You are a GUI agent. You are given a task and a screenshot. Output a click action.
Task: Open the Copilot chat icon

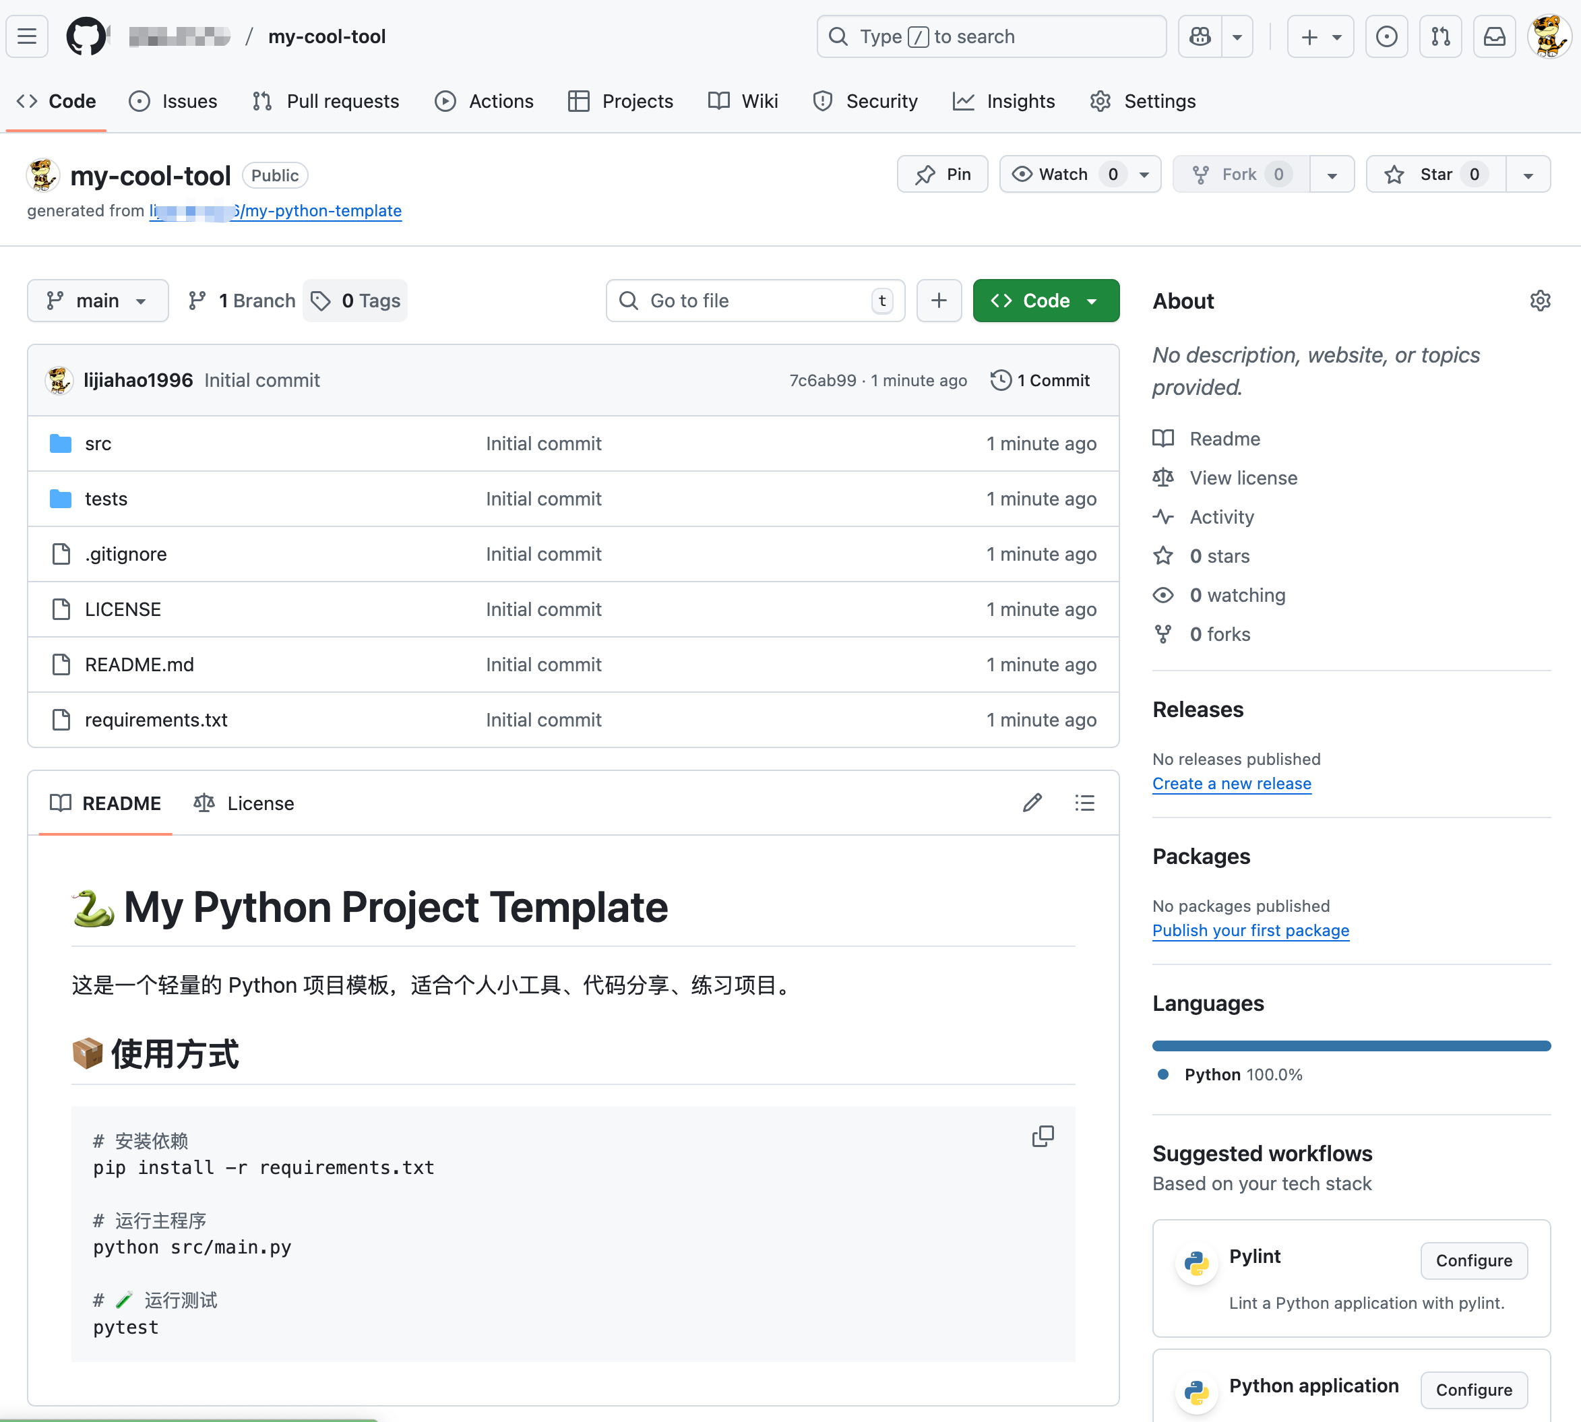pyautogui.click(x=1200, y=36)
